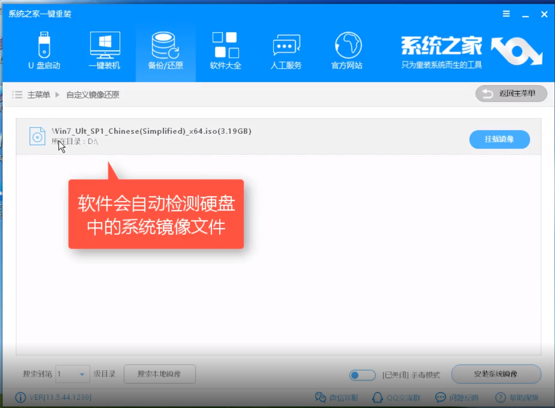The image size is (555, 408).
Task: Open the 一键装机 one-click install section
Action: point(104,49)
